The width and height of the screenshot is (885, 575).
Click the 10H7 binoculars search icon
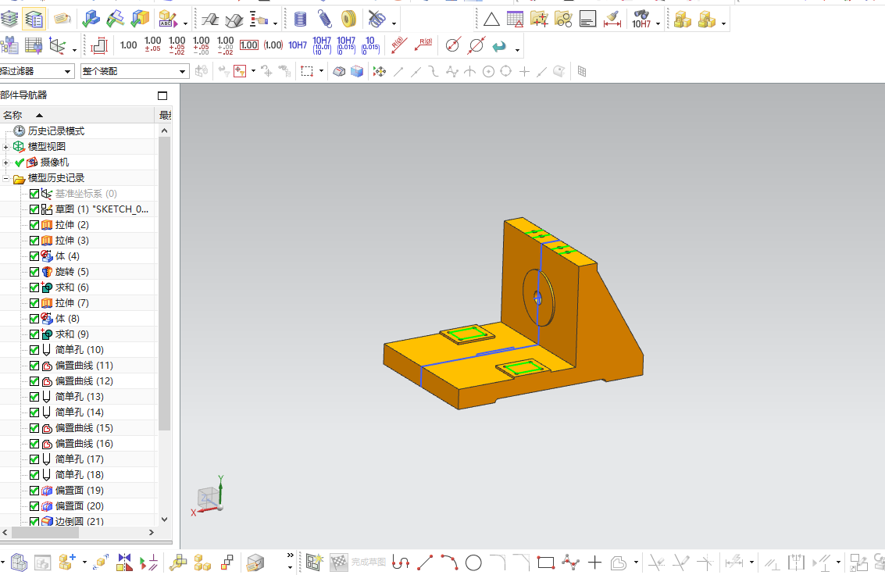pyautogui.click(x=641, y=20)
